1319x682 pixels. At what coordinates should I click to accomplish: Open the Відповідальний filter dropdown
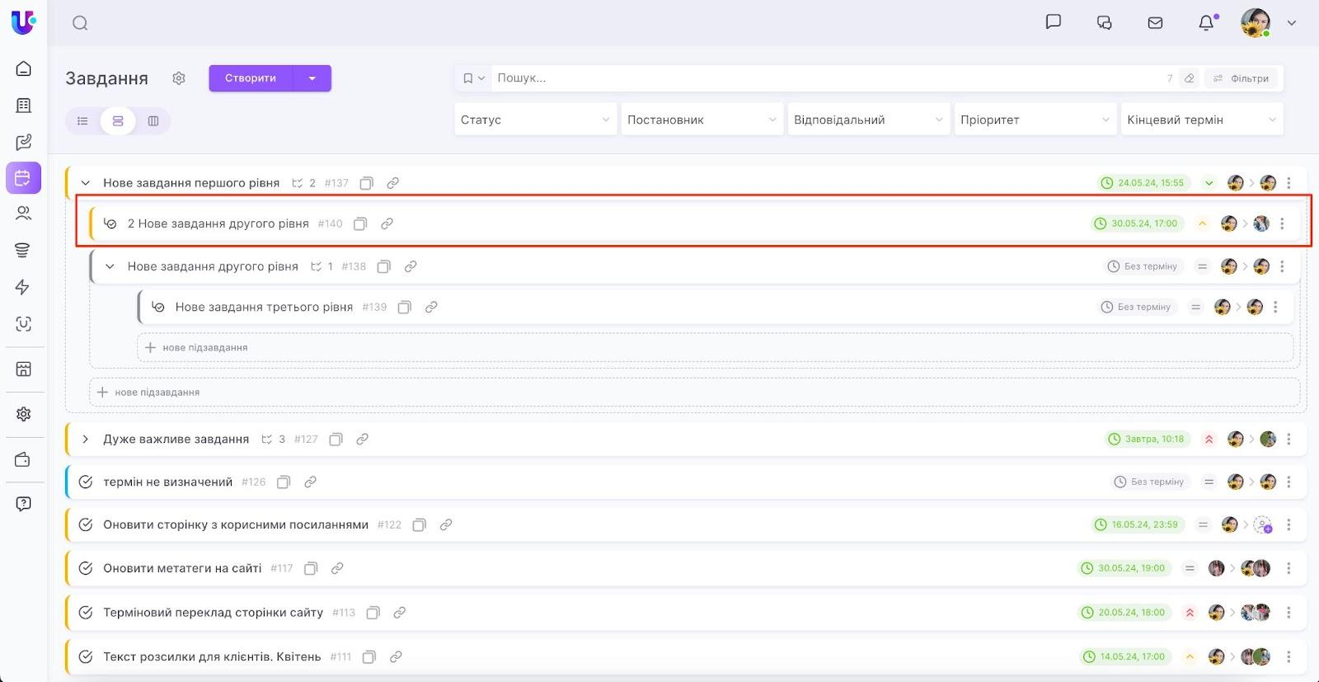click(869, 120)
